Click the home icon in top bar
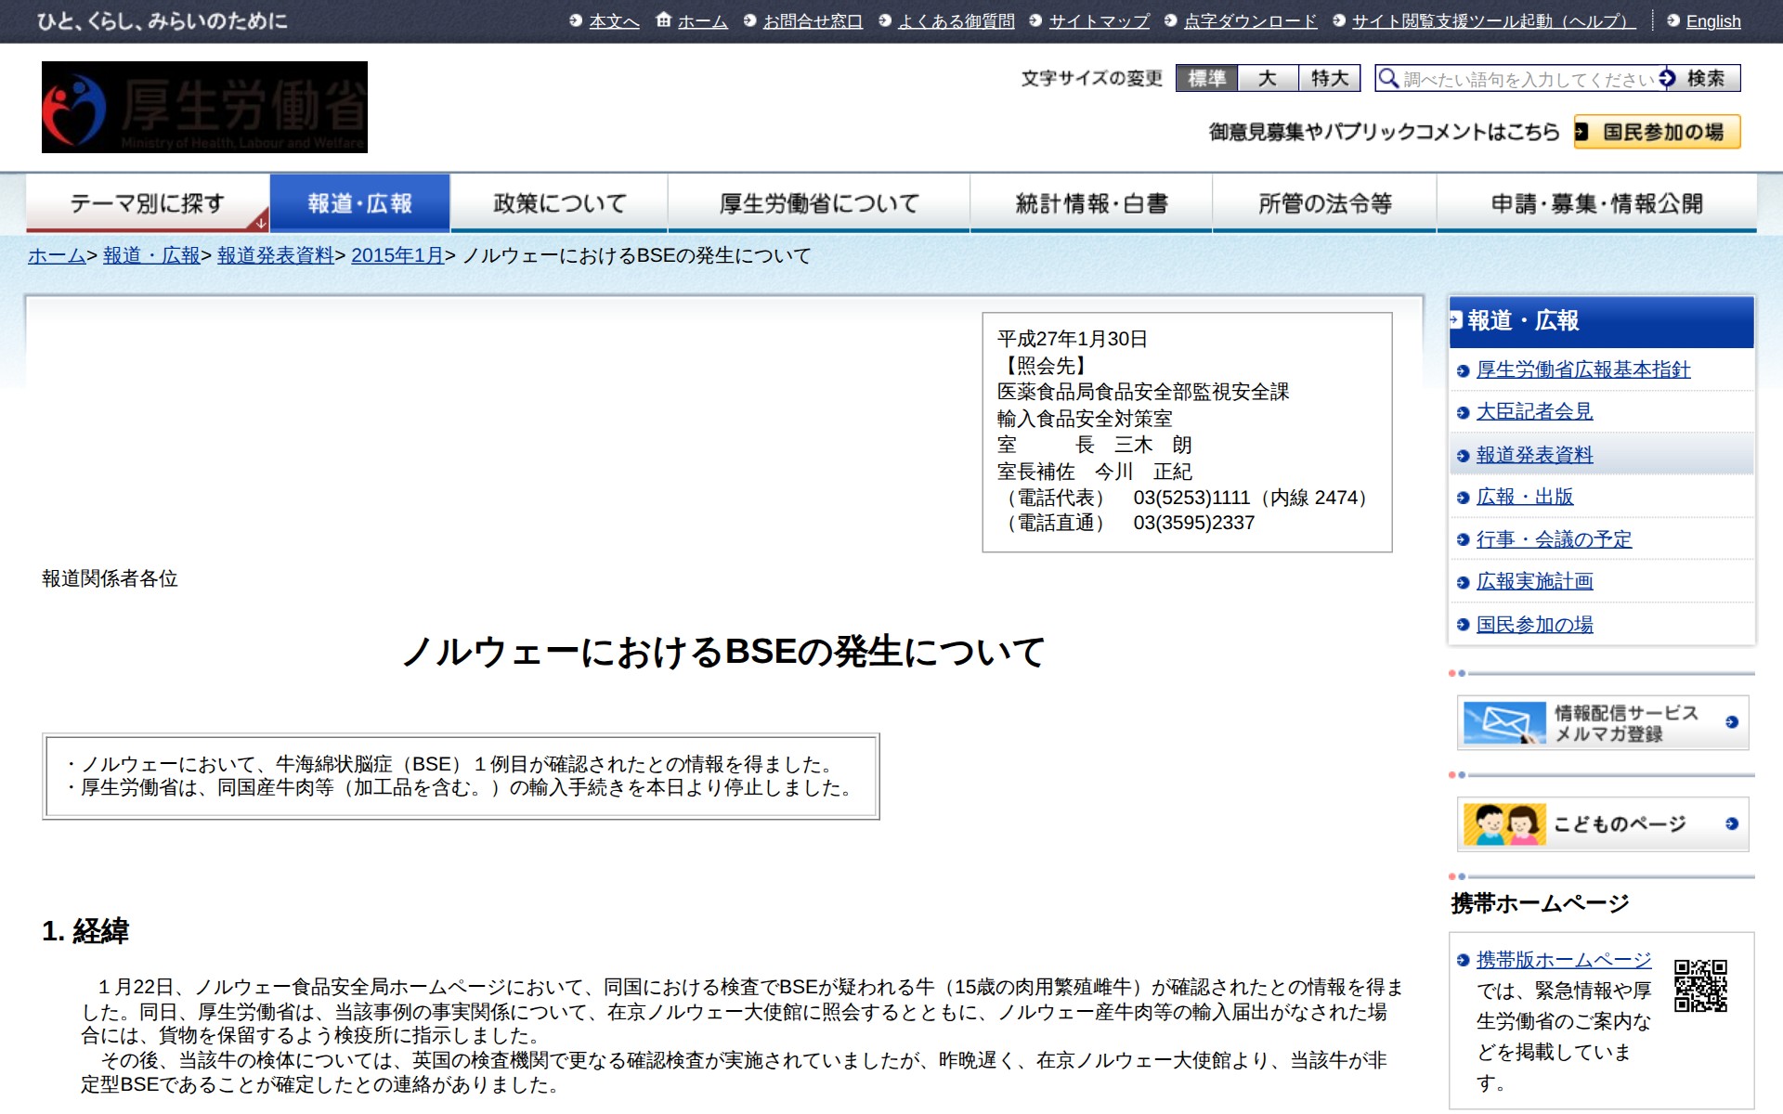The height and width of the screenshot is (1114, 1783). [663, 19]
